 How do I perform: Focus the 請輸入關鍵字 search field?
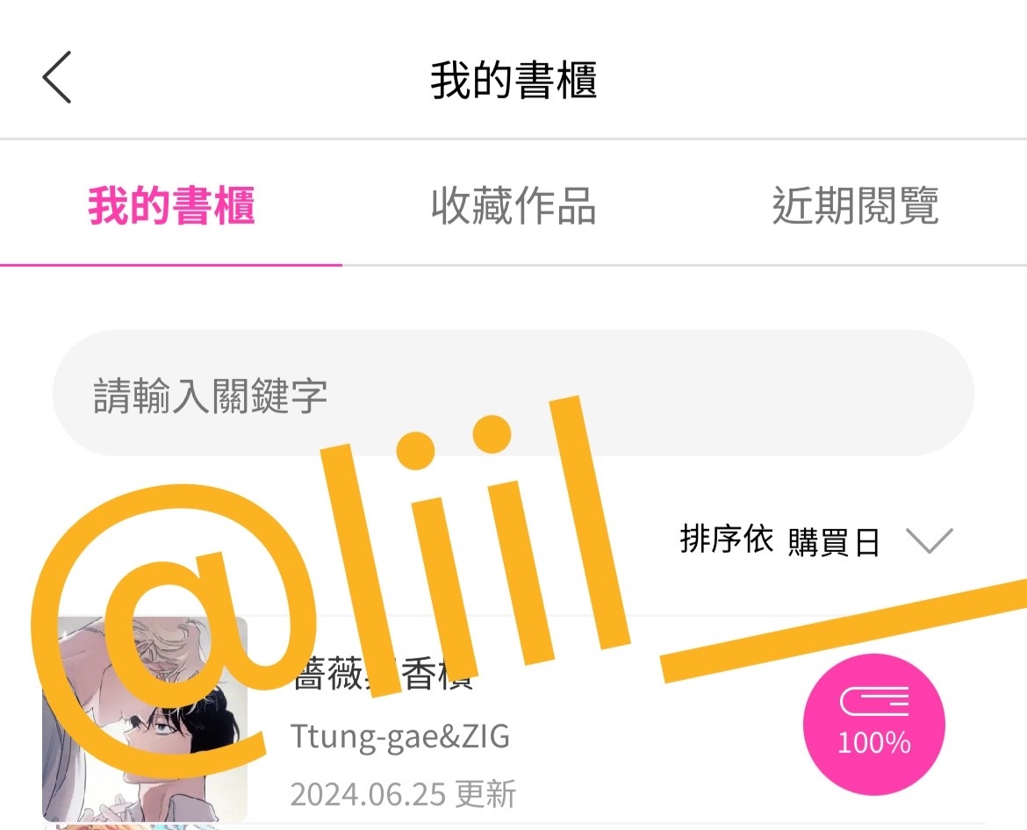coord(513,393)
